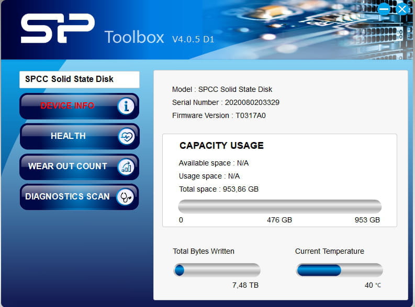Viewport: 415px width, 307px height.
Task: Click the Wear Out Count chart icon
Action: [126, 167]
